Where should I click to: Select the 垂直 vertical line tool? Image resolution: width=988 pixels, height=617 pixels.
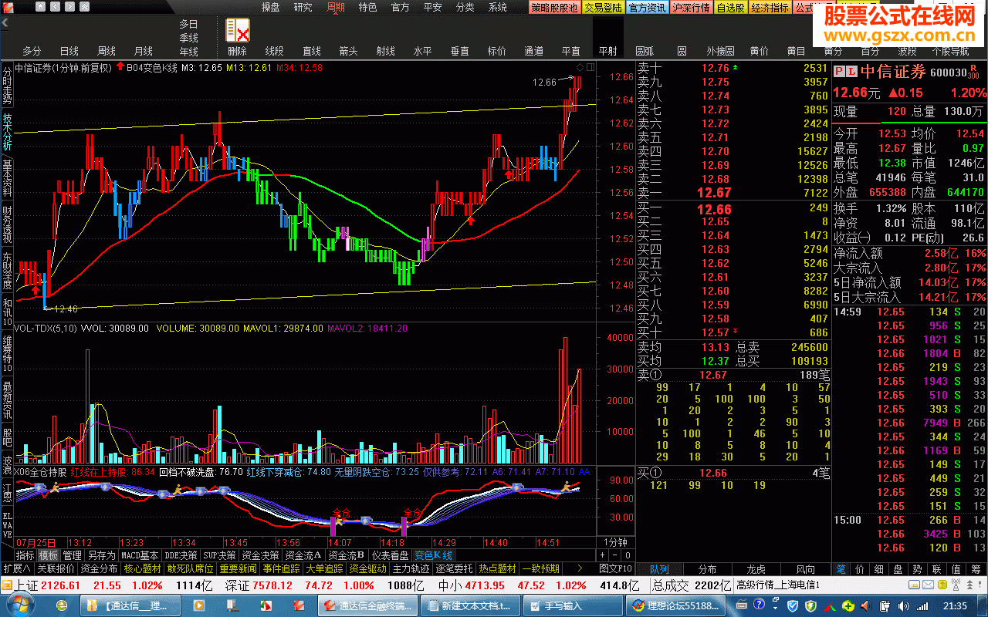tap(459, 51)
